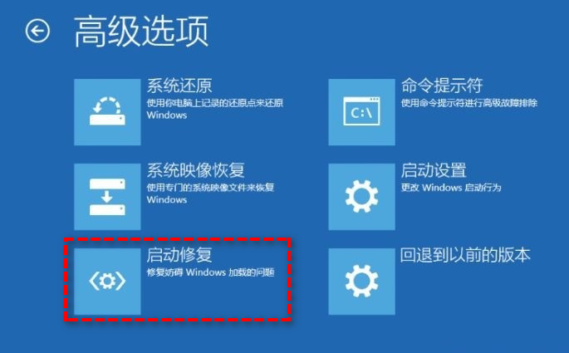Open 命令提示符 by its title
Viewport: 569px width, 353px height.
(442, 86)
